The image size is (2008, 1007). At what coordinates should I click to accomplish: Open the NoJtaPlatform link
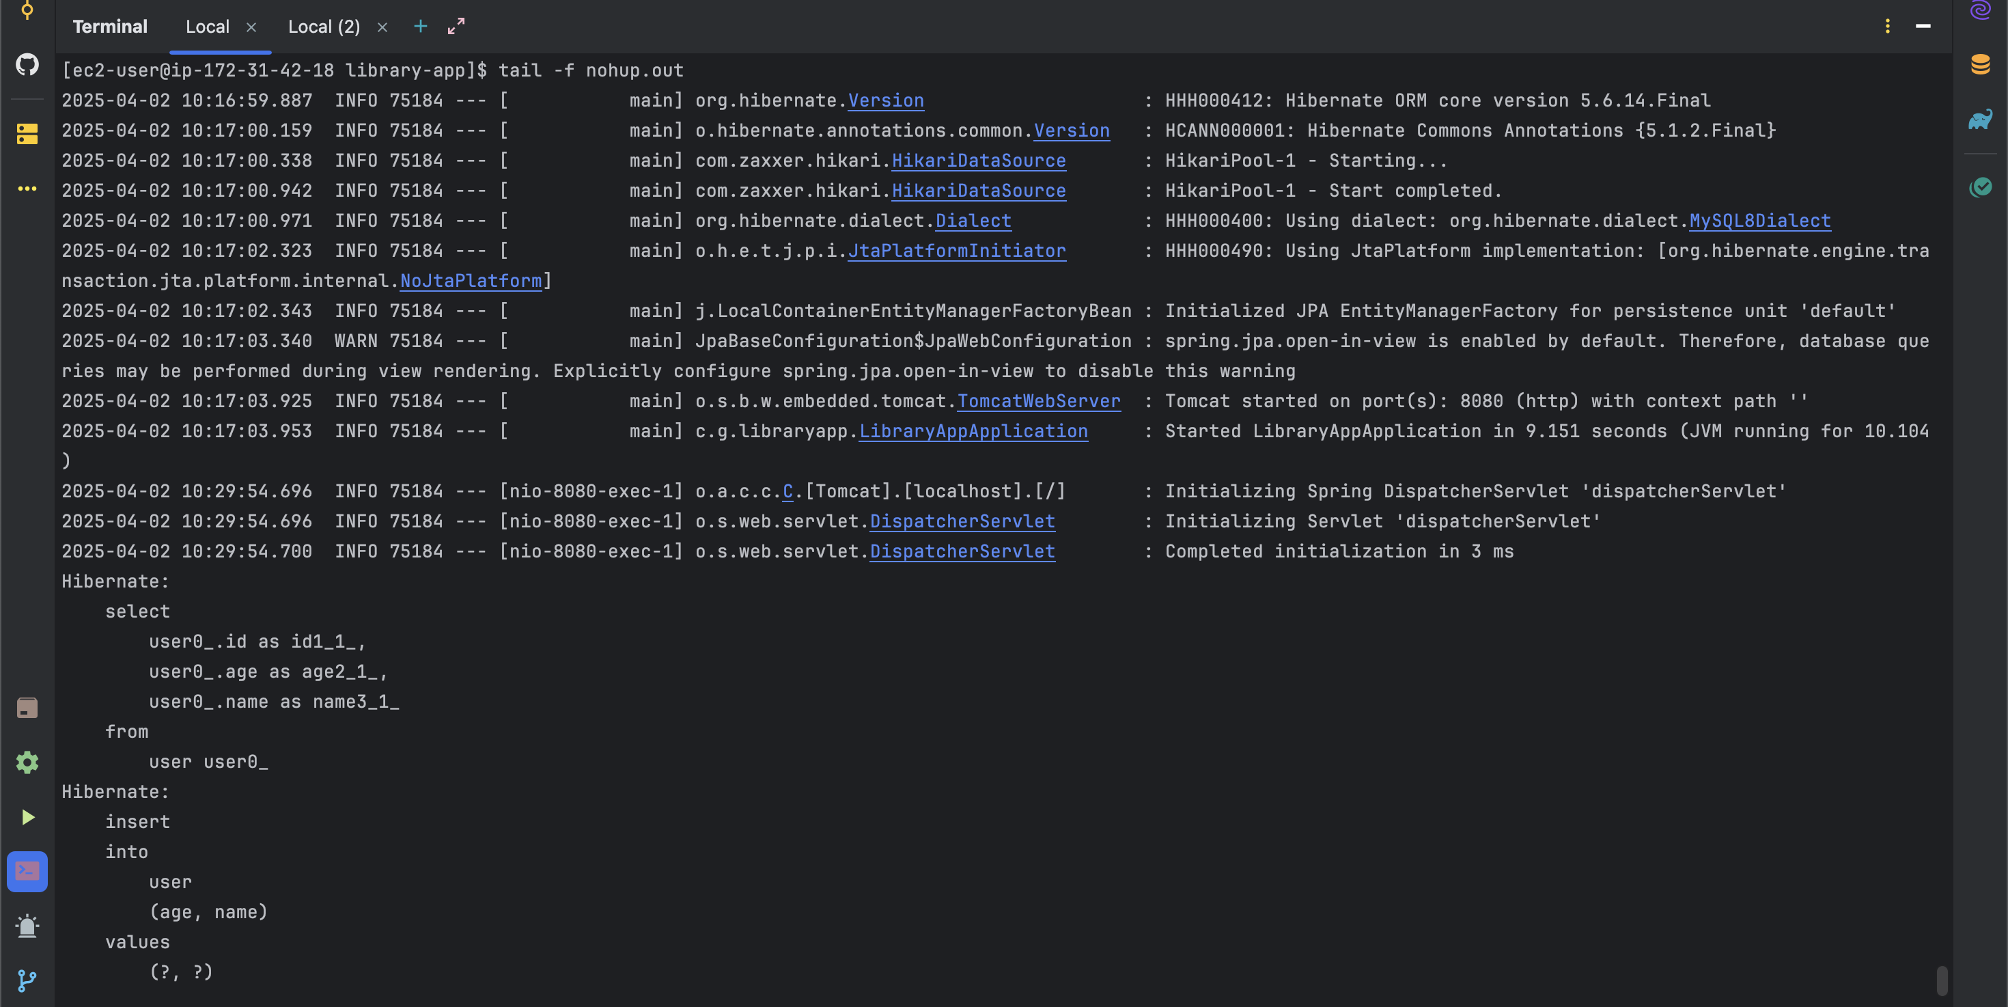pyautogui.click(x=470, y=281)
